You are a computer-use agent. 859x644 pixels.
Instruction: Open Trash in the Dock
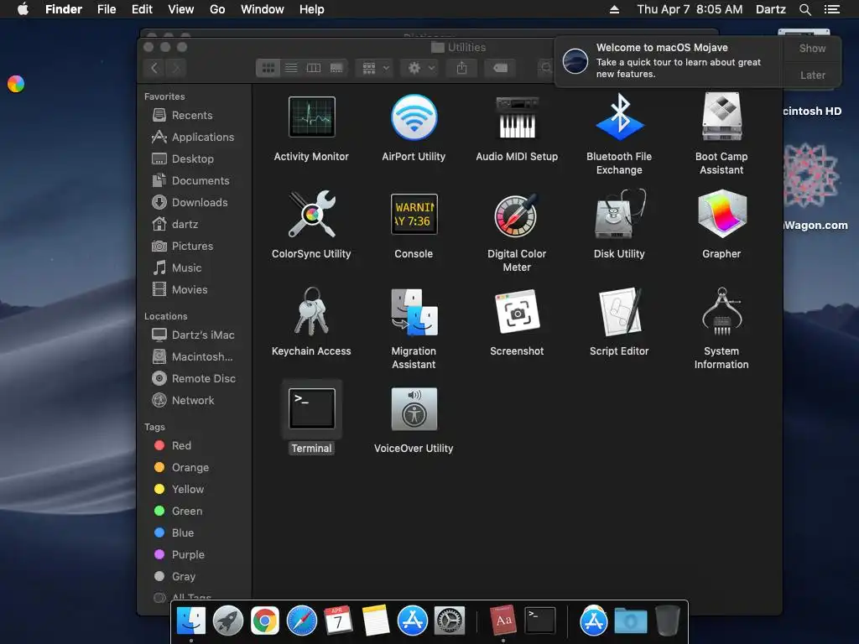click(x=667, y=621)
